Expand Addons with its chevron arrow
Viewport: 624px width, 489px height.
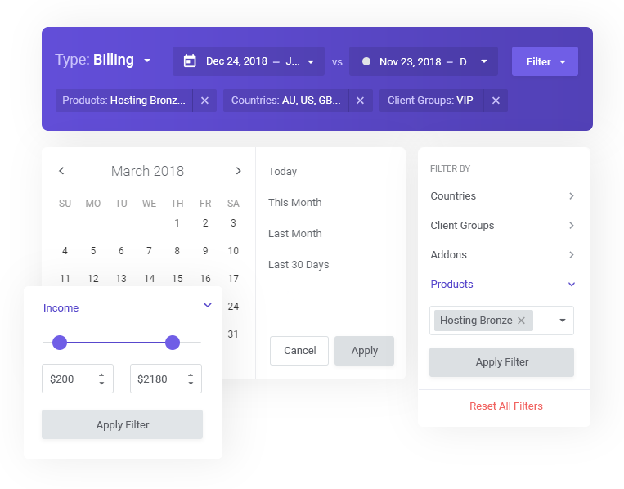point(572,254)
